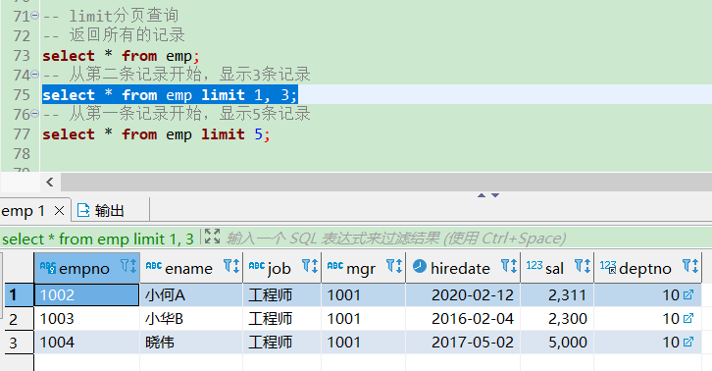Select the sal cell 2,311
The height and width of the screenshot is (371, 712).
557,295
